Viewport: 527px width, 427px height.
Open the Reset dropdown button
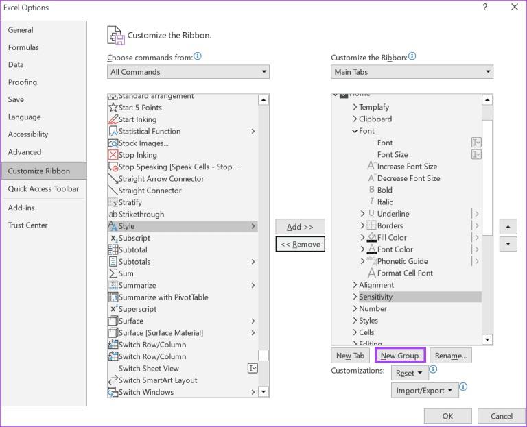410,374
